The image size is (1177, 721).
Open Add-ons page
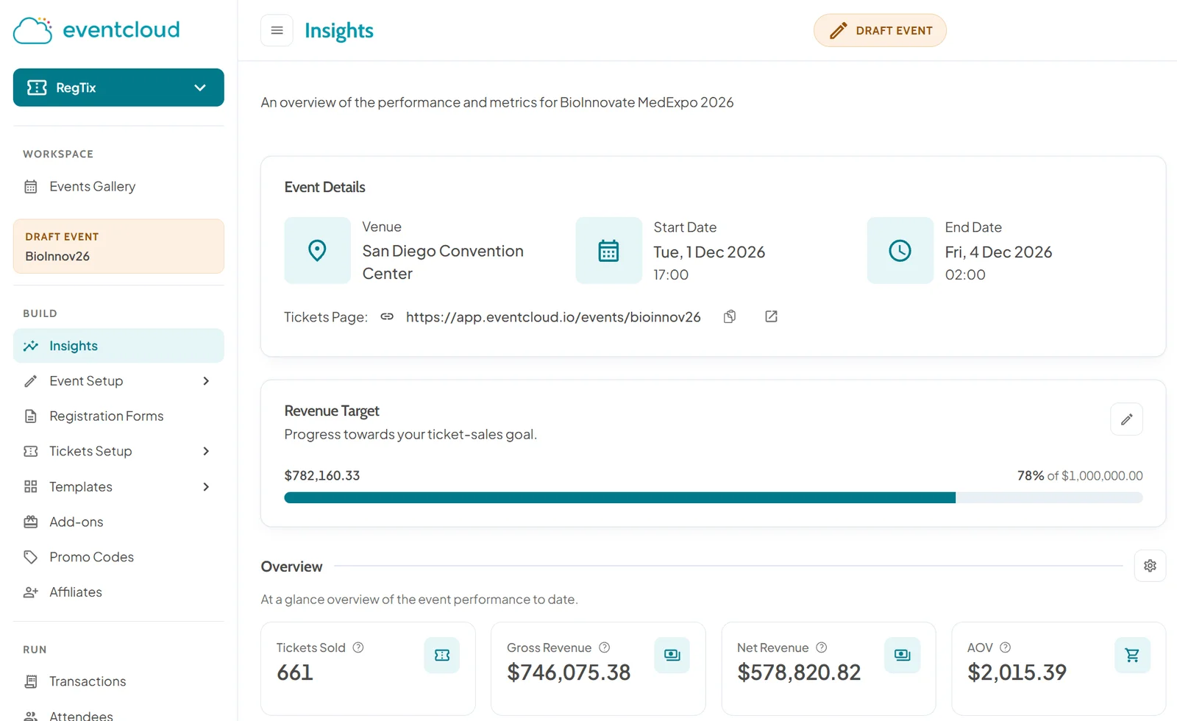point(118,522)
